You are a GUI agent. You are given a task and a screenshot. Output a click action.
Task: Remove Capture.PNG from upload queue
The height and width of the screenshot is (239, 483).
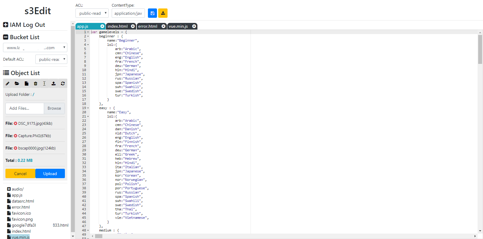pos(16,136)
